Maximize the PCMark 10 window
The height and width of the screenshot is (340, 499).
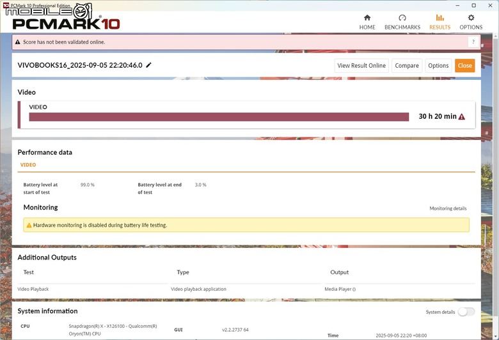473,5
